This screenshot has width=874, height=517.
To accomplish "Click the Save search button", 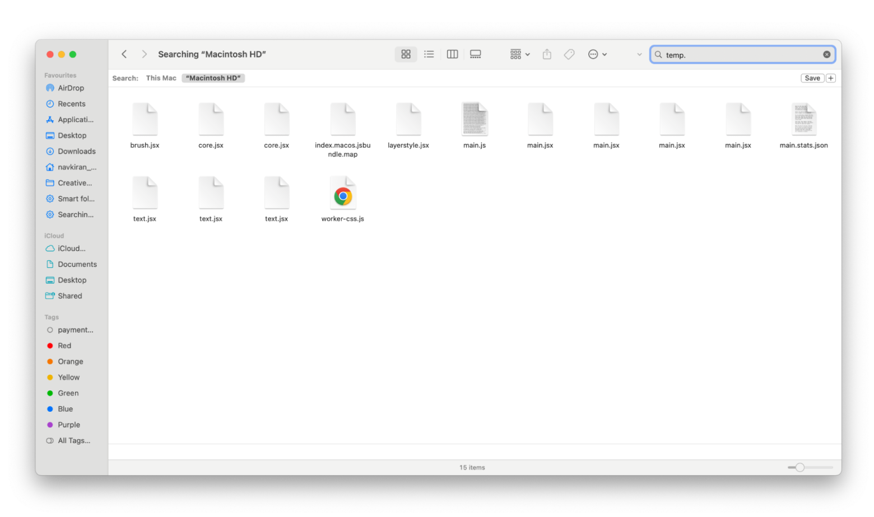I will tap(812, 78).
